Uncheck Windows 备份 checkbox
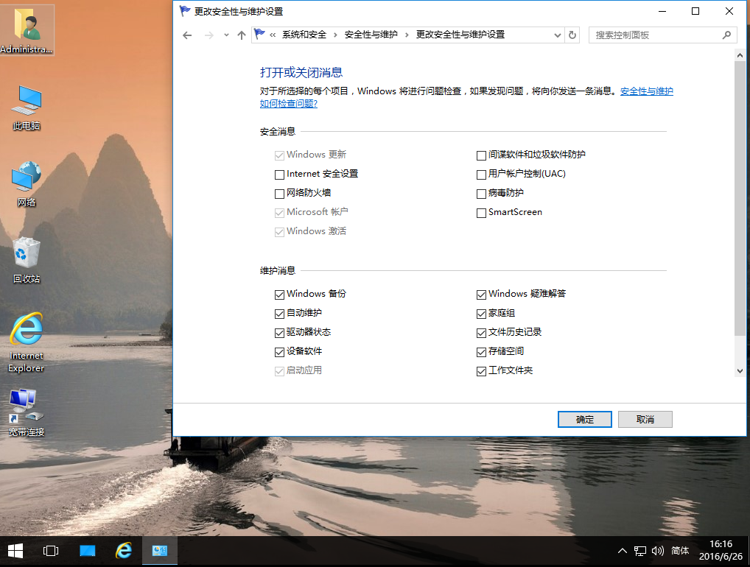 (x=280, y=295)
